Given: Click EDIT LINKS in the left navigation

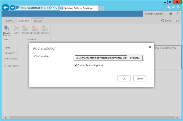Looking at the screenshot, I should (x=12, y=66).
